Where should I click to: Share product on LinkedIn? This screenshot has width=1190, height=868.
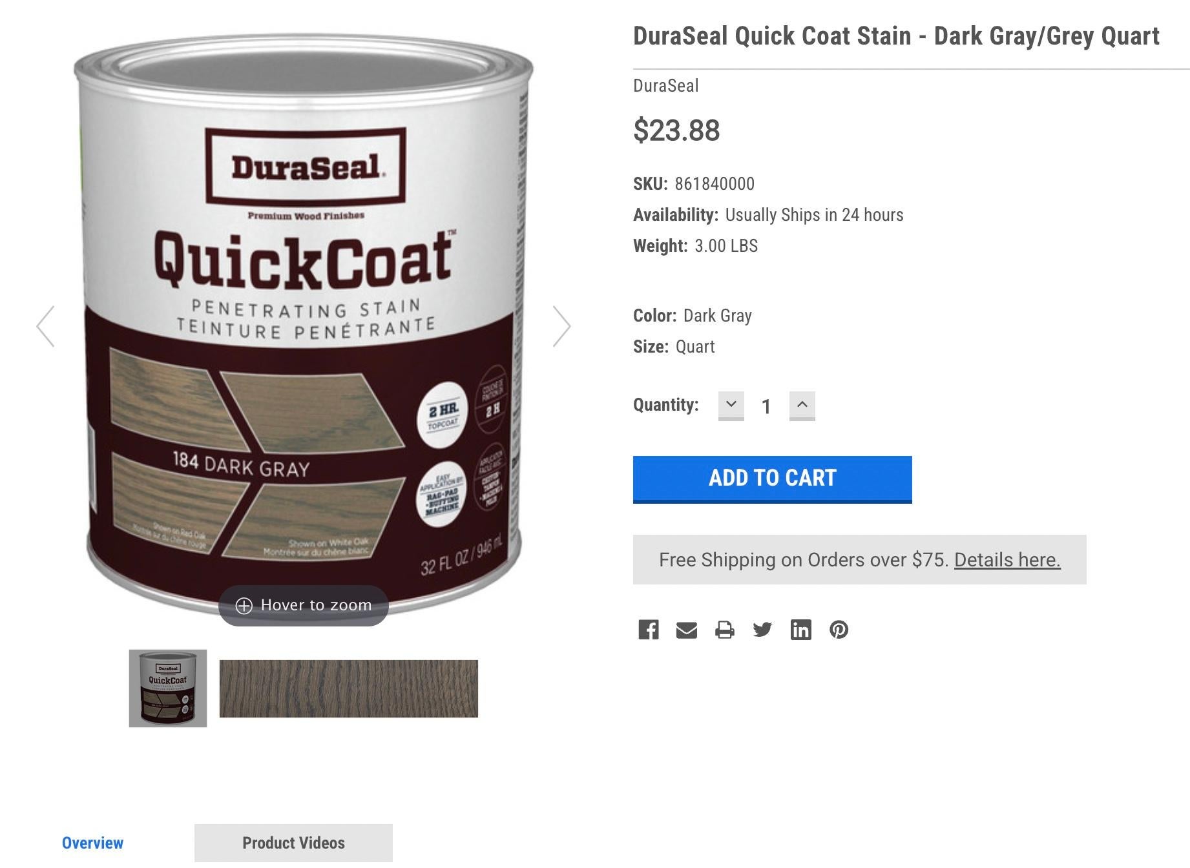tap(800, 630)
